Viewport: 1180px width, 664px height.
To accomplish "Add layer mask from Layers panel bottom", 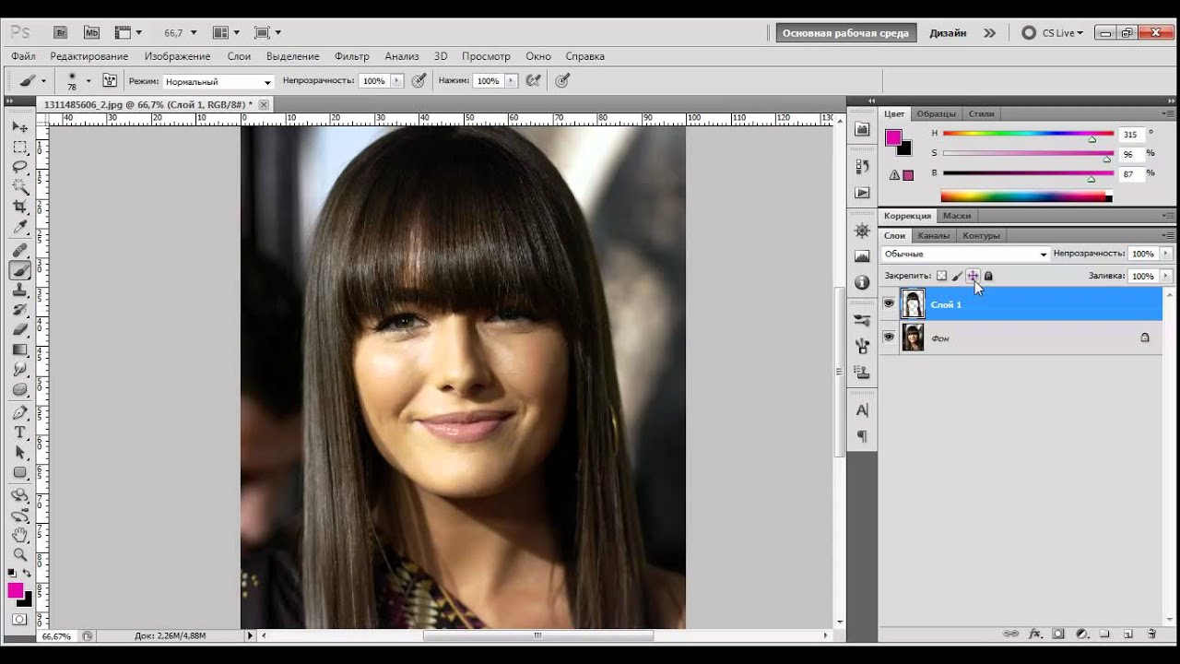I will [1058, 634].
